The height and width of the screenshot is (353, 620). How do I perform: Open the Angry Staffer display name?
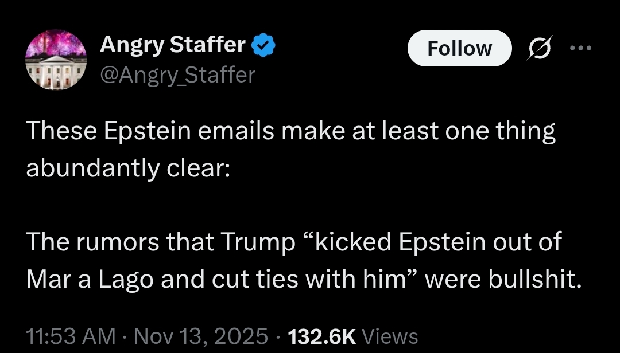coord(173,45)
